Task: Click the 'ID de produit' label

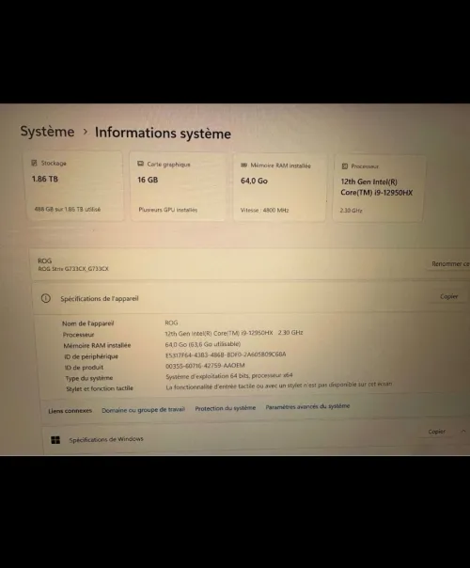Action: click(84, 368)
